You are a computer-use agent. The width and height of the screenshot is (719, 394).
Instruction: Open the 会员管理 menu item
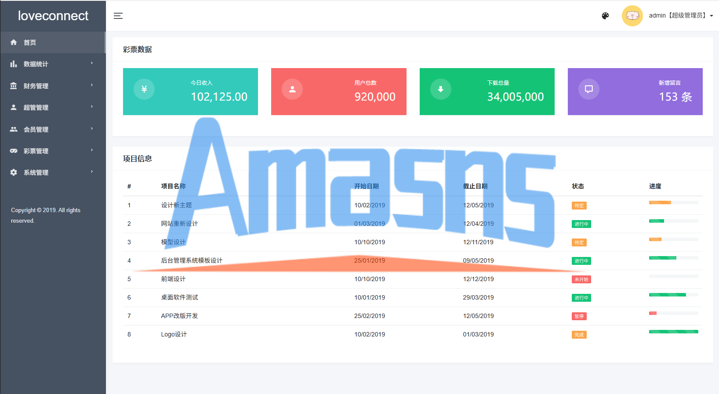pyautogui.click(x=53, y=129)
